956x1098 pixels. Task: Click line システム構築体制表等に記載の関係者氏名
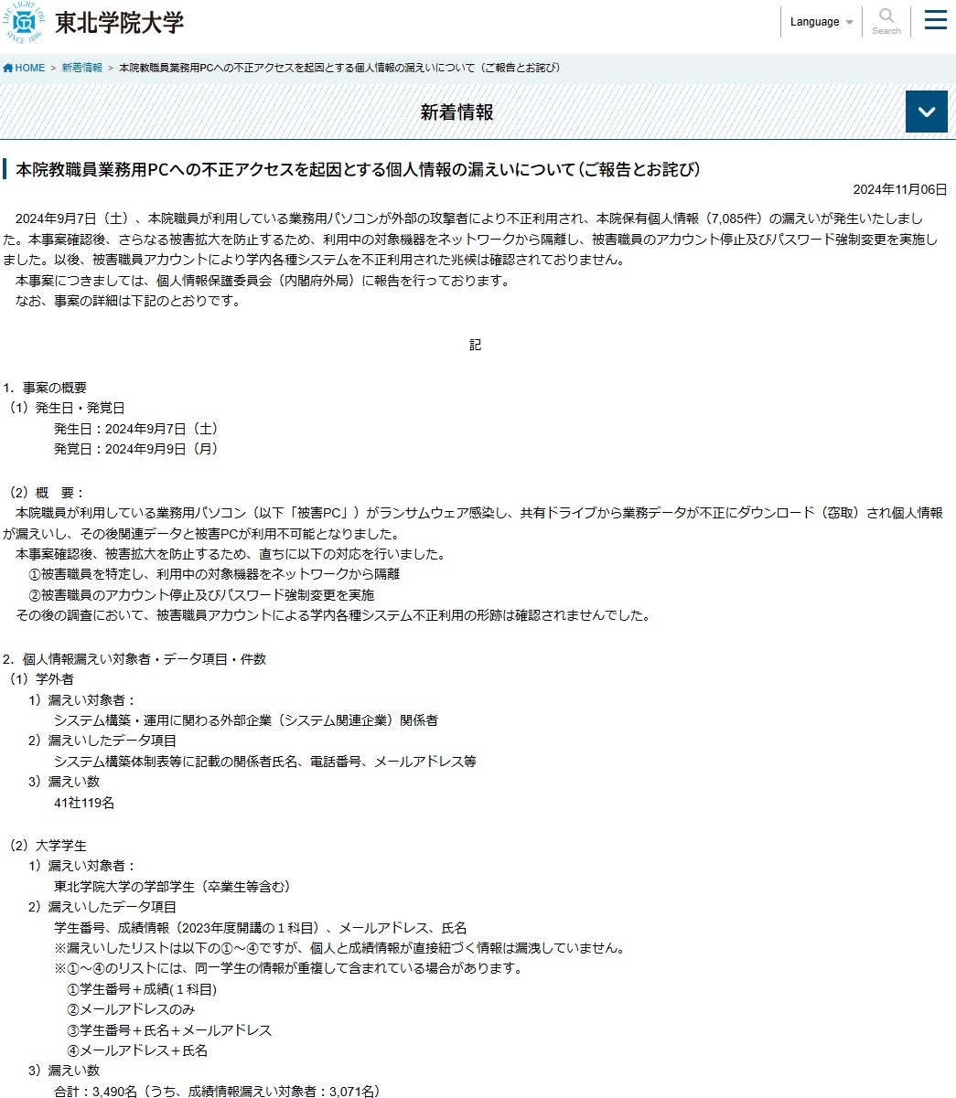pyautogui.click(x=265, y=762)
